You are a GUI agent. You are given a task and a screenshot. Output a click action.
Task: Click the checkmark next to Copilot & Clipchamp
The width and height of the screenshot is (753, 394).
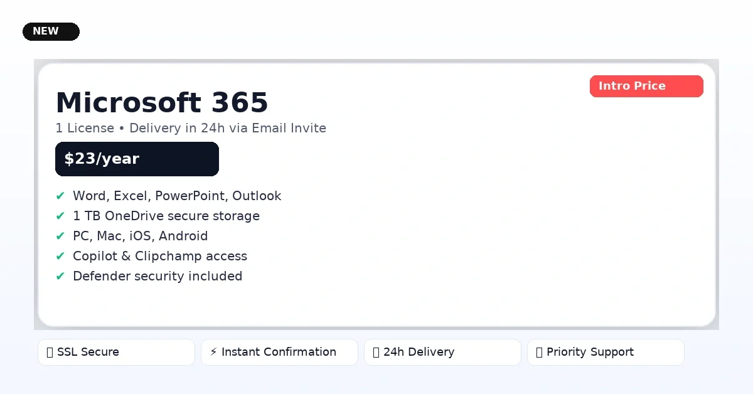[60, 257]
